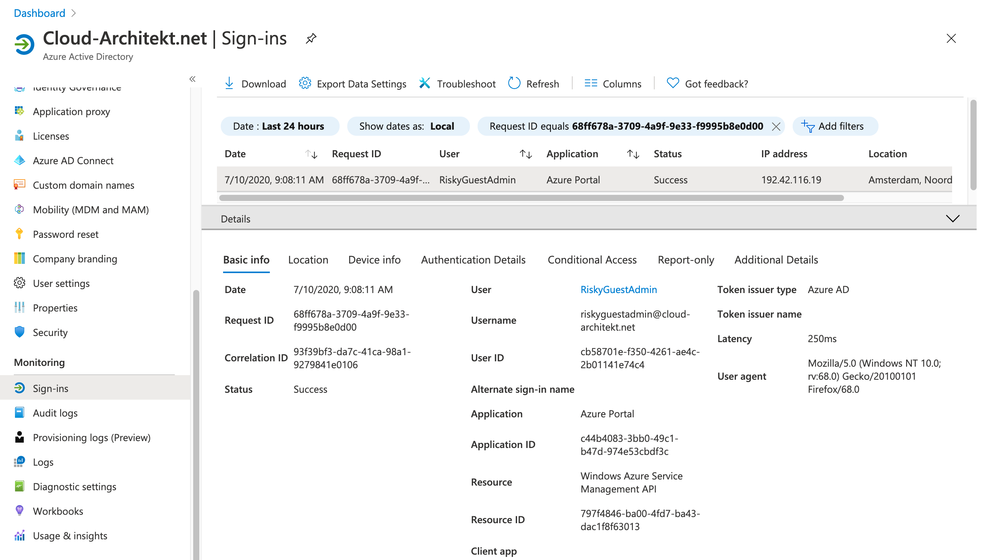Viewport: 982px width, 560px height.
Task: Click the Mobility MDM and MAM icon
Action: tap(19, 209)
